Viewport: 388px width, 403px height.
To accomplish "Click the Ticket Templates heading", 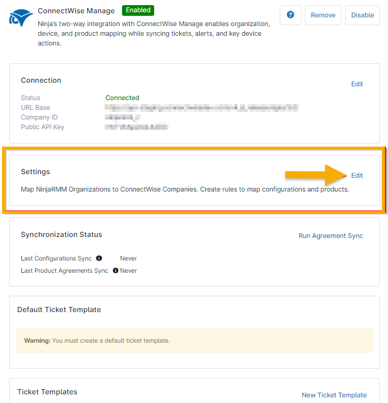I will tap(47, 392).
